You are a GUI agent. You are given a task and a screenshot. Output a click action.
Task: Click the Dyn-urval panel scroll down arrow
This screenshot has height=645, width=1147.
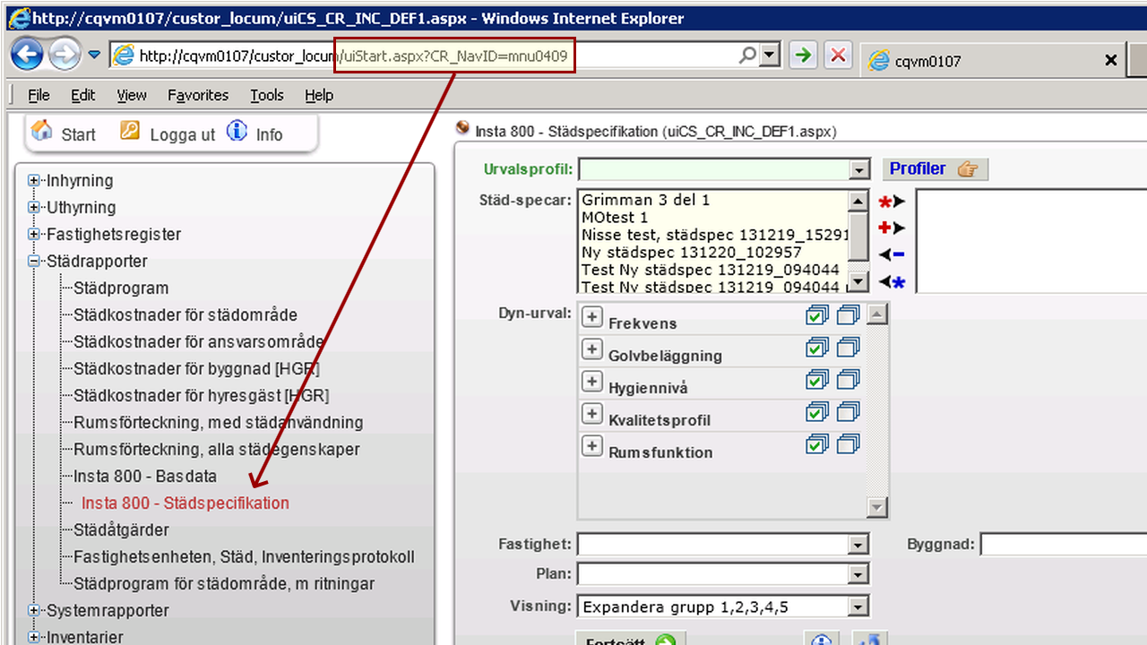877,508
